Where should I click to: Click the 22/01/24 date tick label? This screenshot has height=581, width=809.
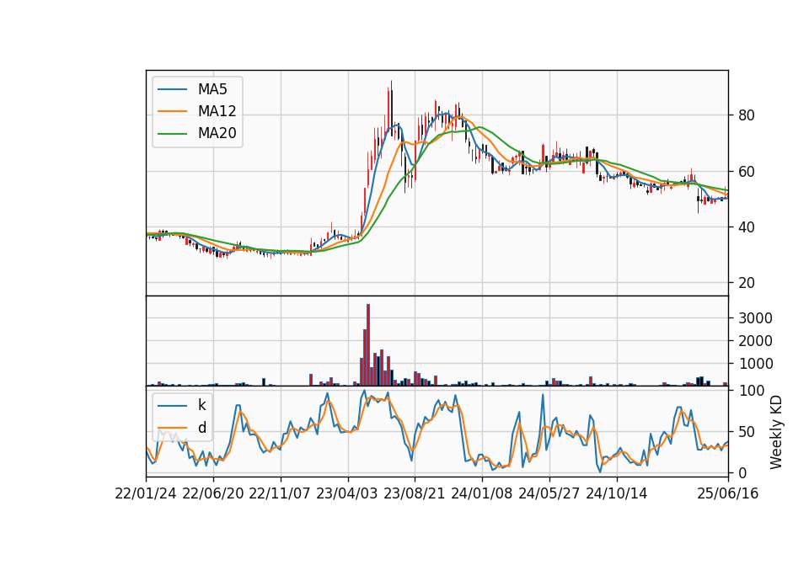(x=146, y=494)
